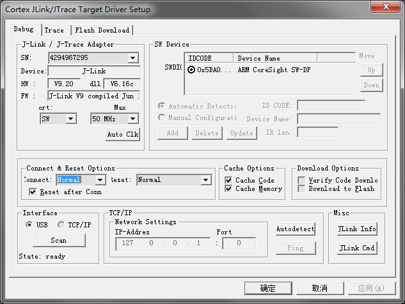
Task: Open the SN serial number dropdown
Action: [133, 57]
